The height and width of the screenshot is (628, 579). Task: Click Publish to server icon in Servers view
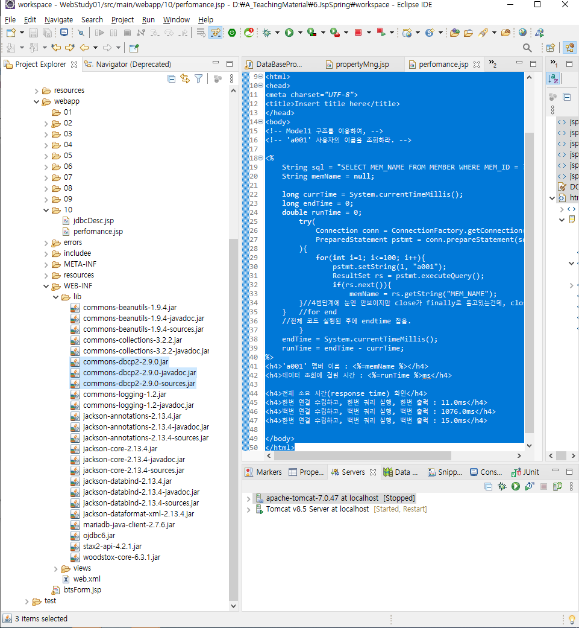[x=557, y=486]
